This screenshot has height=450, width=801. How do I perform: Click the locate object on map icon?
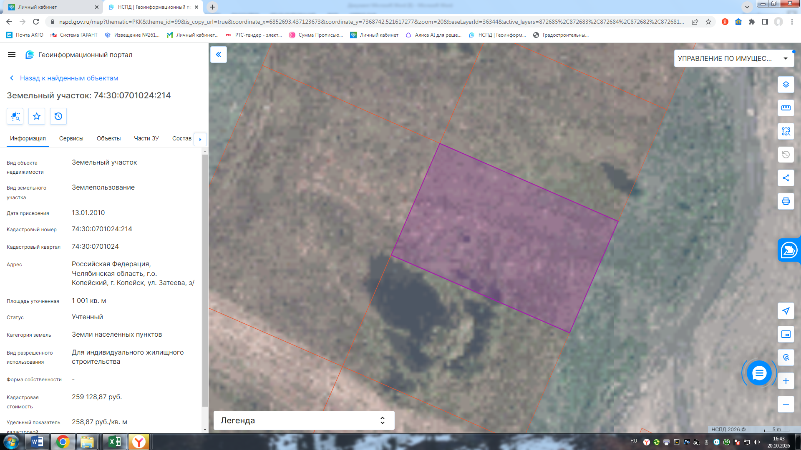(x=15, y=116)
